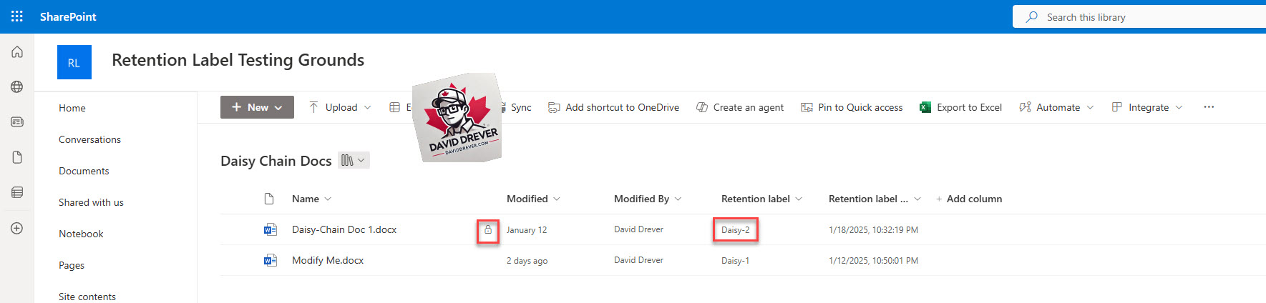Open the Automate dropdown
Image resolution: width=1266 pixels, height=303 pixels.
[1056, 107]
